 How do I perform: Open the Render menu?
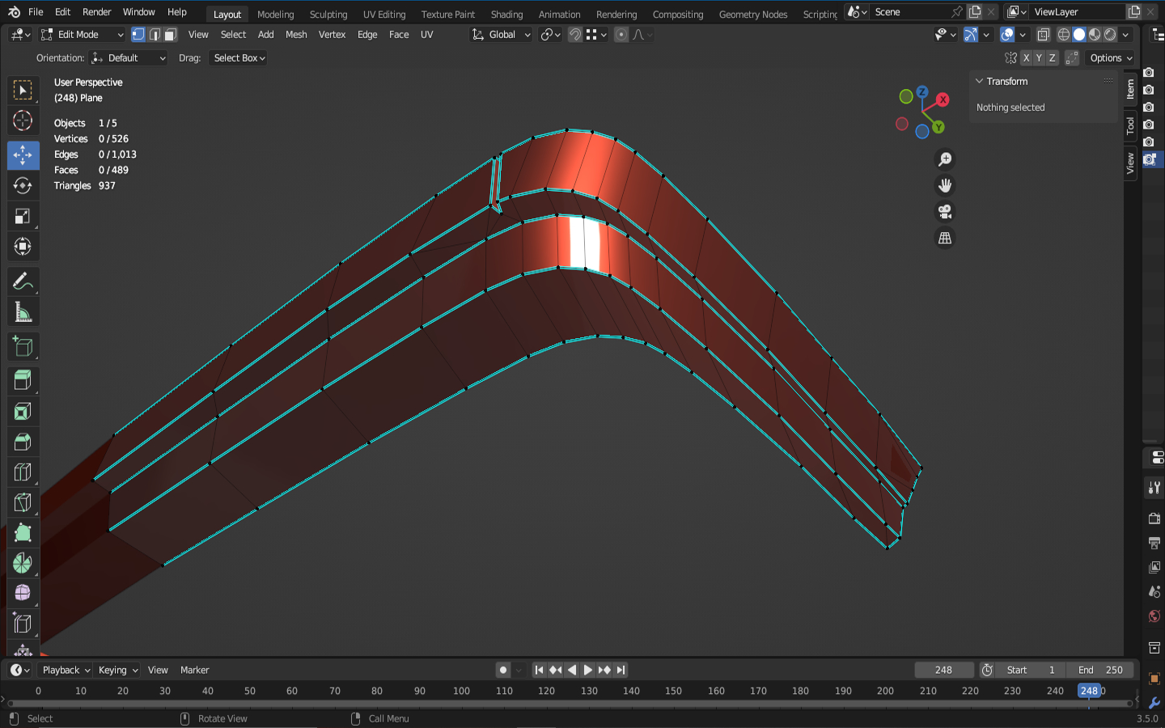coord(96,12)
